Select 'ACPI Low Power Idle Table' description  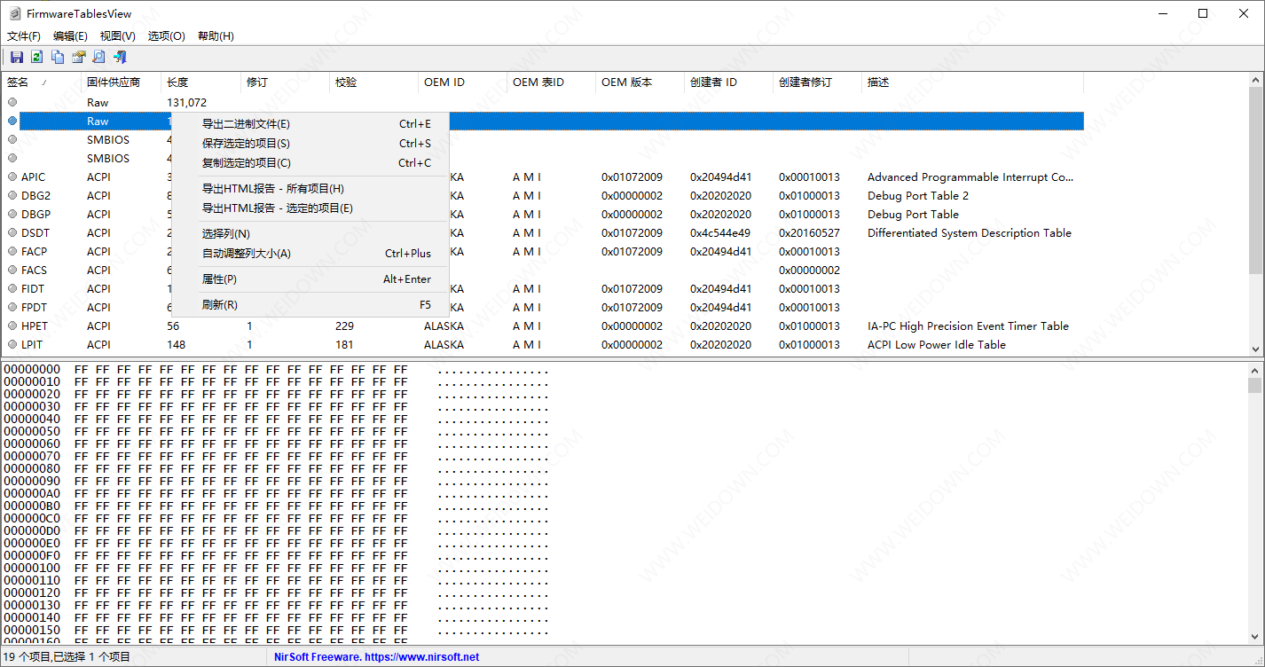click(x=937, y=345)
